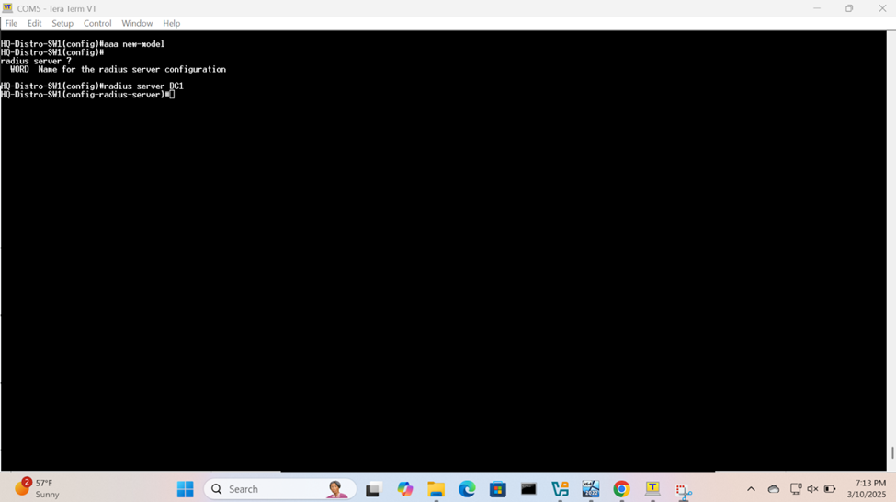The width and height of the screenshot is (896, 502).
Task: Open Google Chrome from taskbar
Action: coord(622,489)
